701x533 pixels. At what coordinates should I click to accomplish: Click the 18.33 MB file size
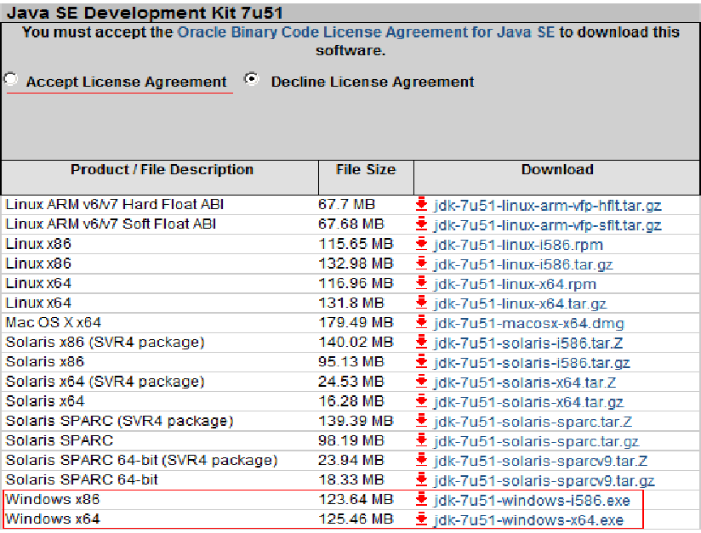tap(351, 479)
